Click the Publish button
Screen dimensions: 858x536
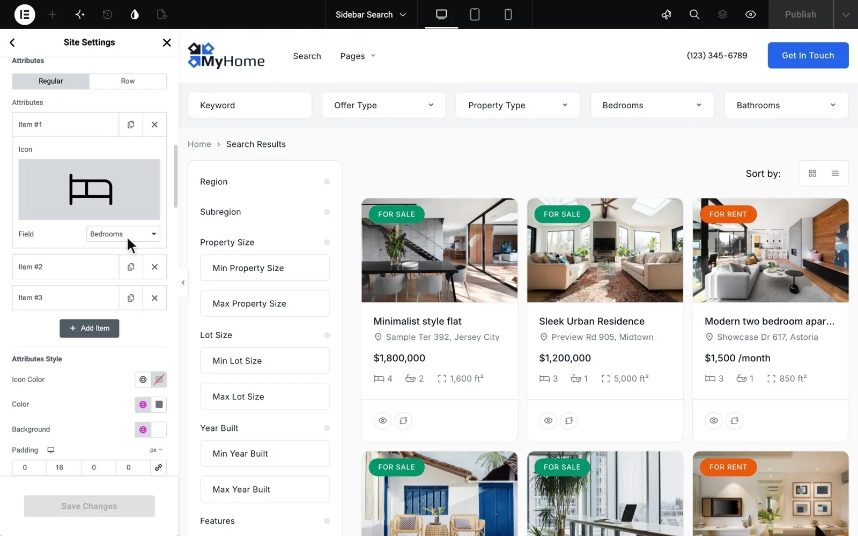click(801, 14)
